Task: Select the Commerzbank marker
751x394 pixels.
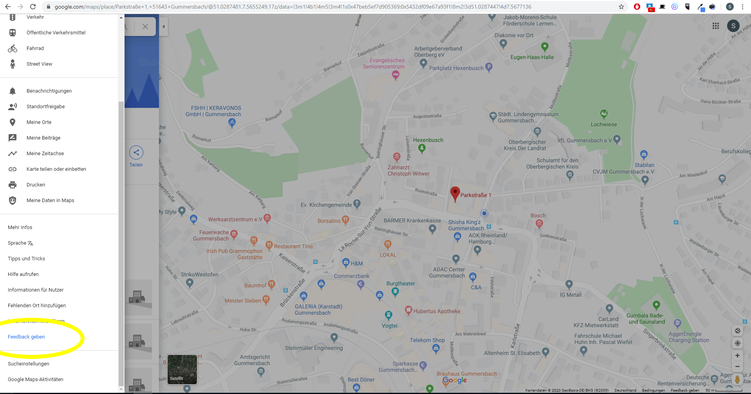Action: pos(361,285)
